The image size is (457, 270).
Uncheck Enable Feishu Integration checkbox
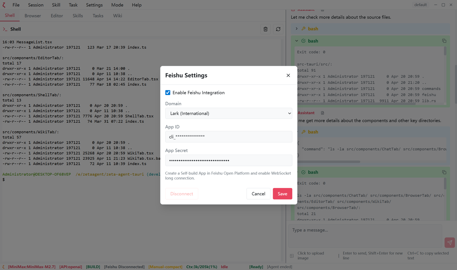click(168, 93)
